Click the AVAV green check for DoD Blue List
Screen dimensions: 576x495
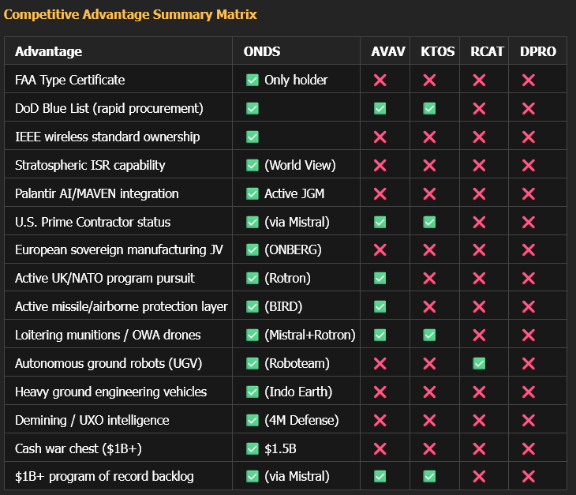[380, 108]
